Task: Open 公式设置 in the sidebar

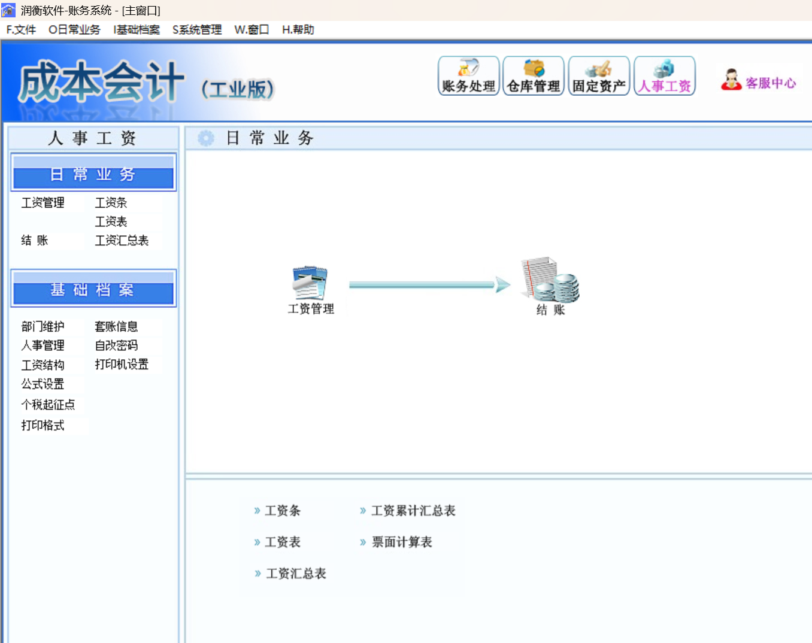Action: [x=43, y=384]
